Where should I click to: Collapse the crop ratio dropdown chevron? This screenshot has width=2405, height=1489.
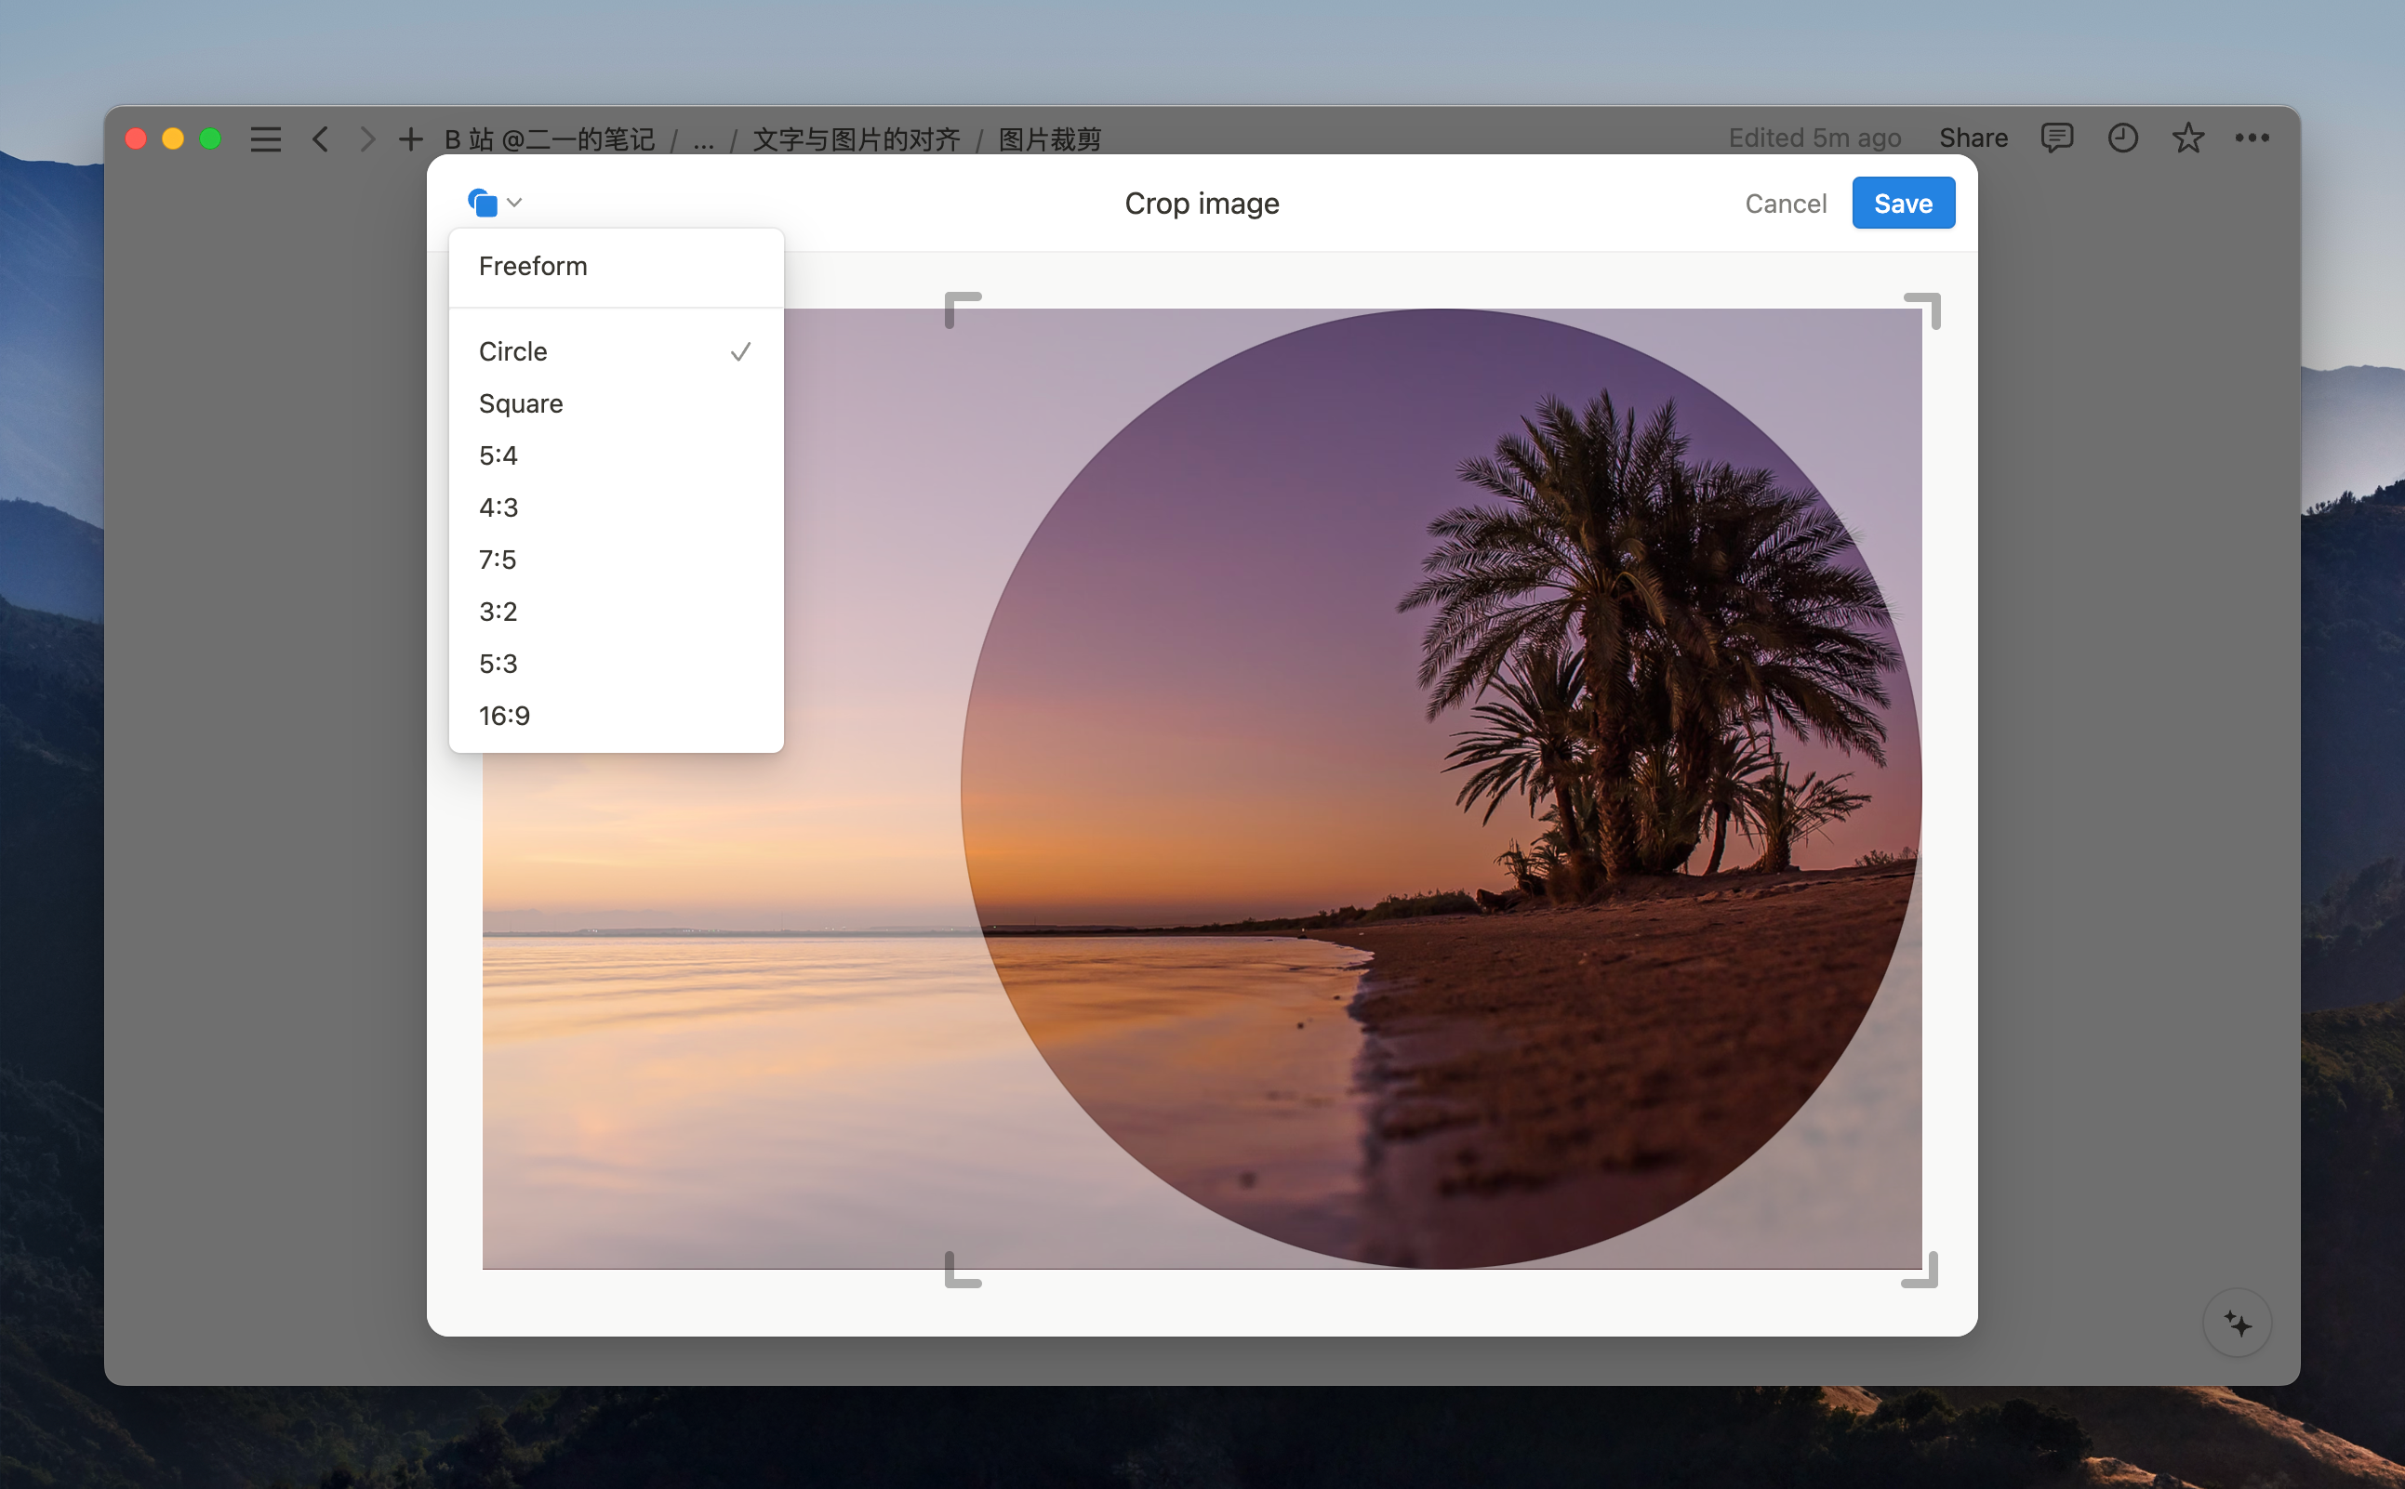click(514, 203)
